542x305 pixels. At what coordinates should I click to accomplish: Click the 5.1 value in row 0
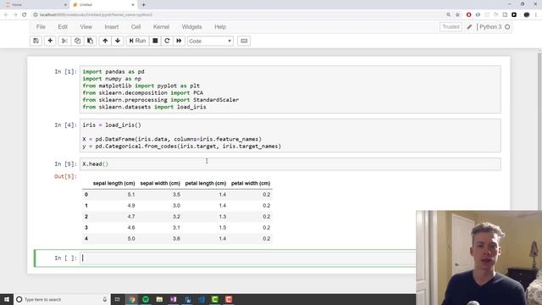click(x=131, y=195)
